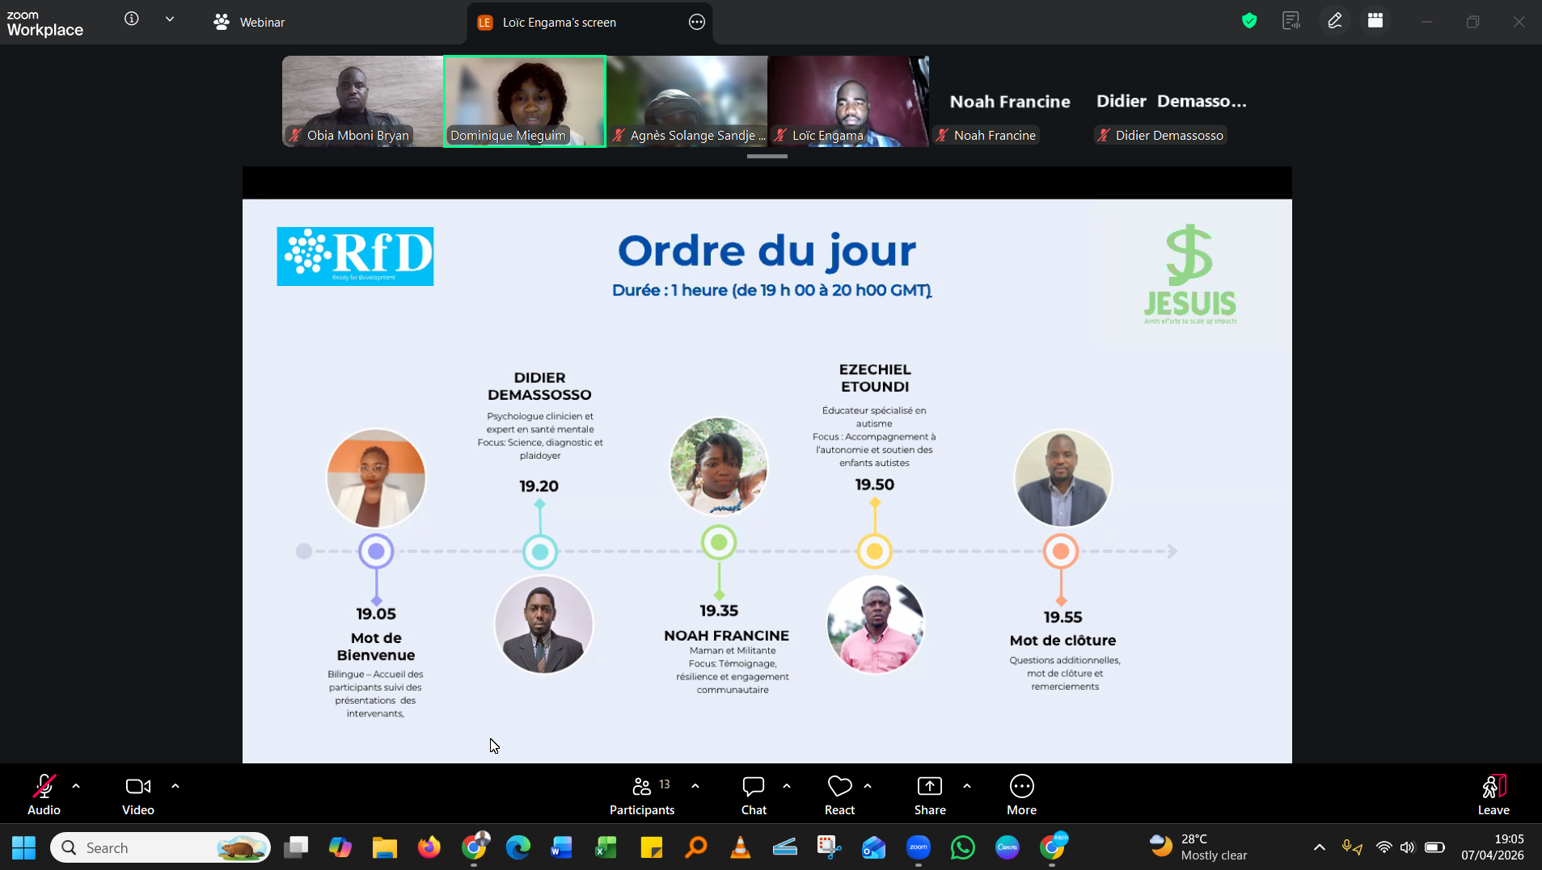Expand the Share options arrow
Screen dimensions: 1542x870
[967, 786]
